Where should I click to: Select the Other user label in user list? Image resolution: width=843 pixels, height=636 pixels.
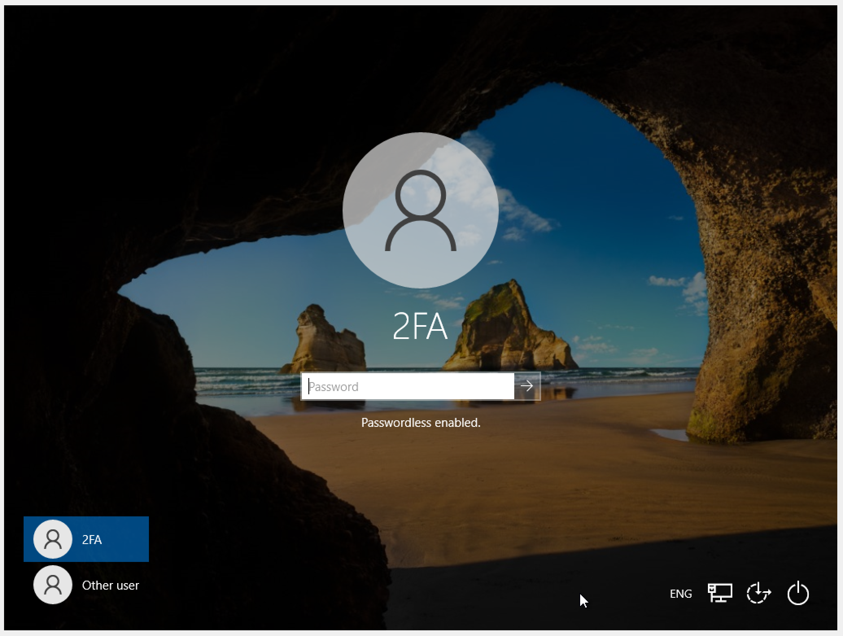coord(110,585)
